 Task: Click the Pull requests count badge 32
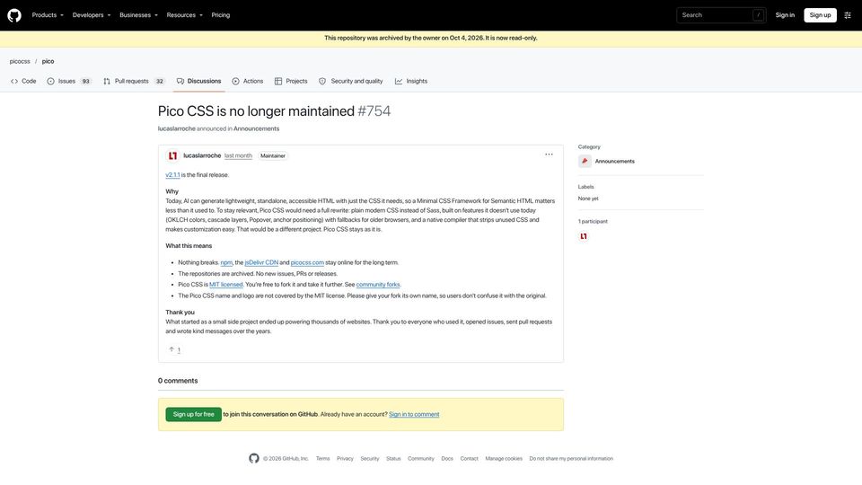(160, 82)
